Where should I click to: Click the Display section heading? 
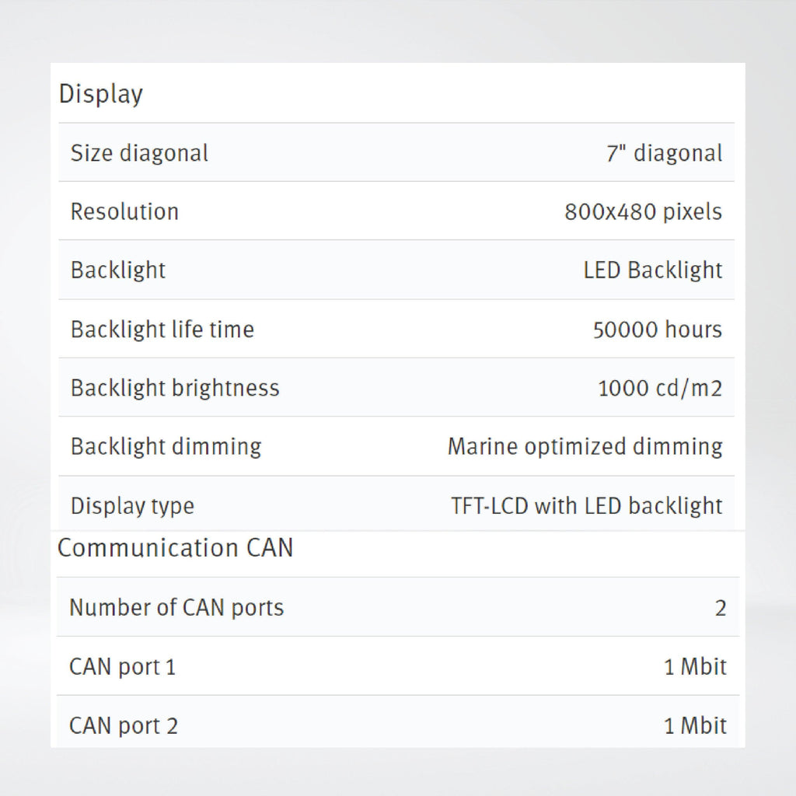tap(100, 94)
